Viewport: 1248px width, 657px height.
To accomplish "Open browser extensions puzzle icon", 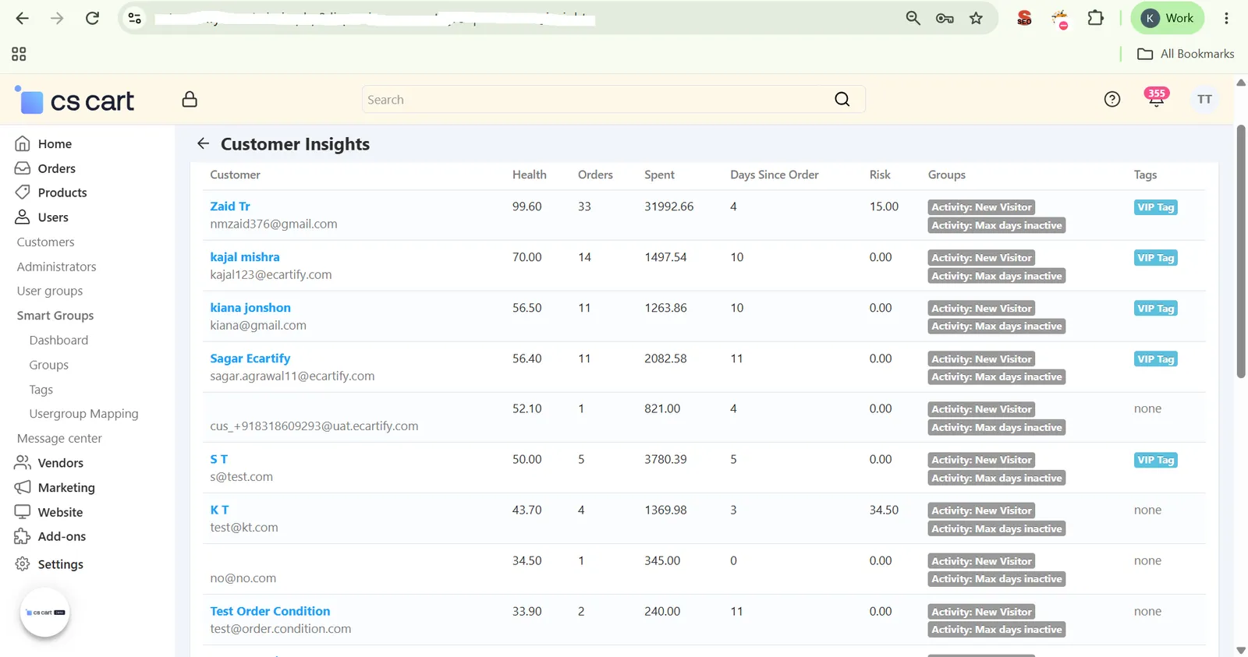I will pyautogui.click(x=1095, y=18).
